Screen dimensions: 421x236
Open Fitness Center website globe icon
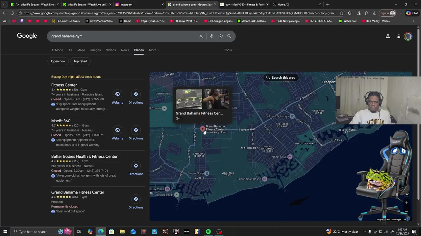click(x=117, y=94)
